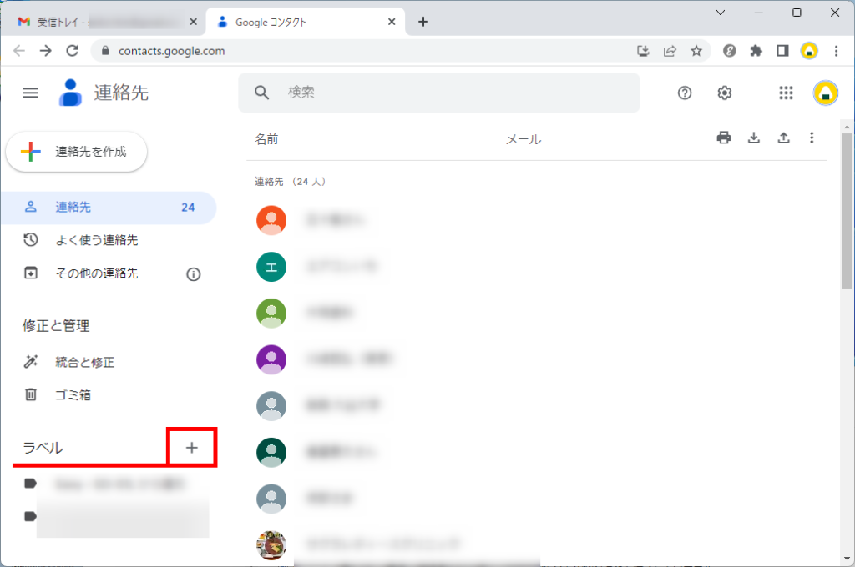The width and height of the screenshot is (855, 567).
Task: Click info icon beside その他の連絡先
Action: click(x=194, y=273)
